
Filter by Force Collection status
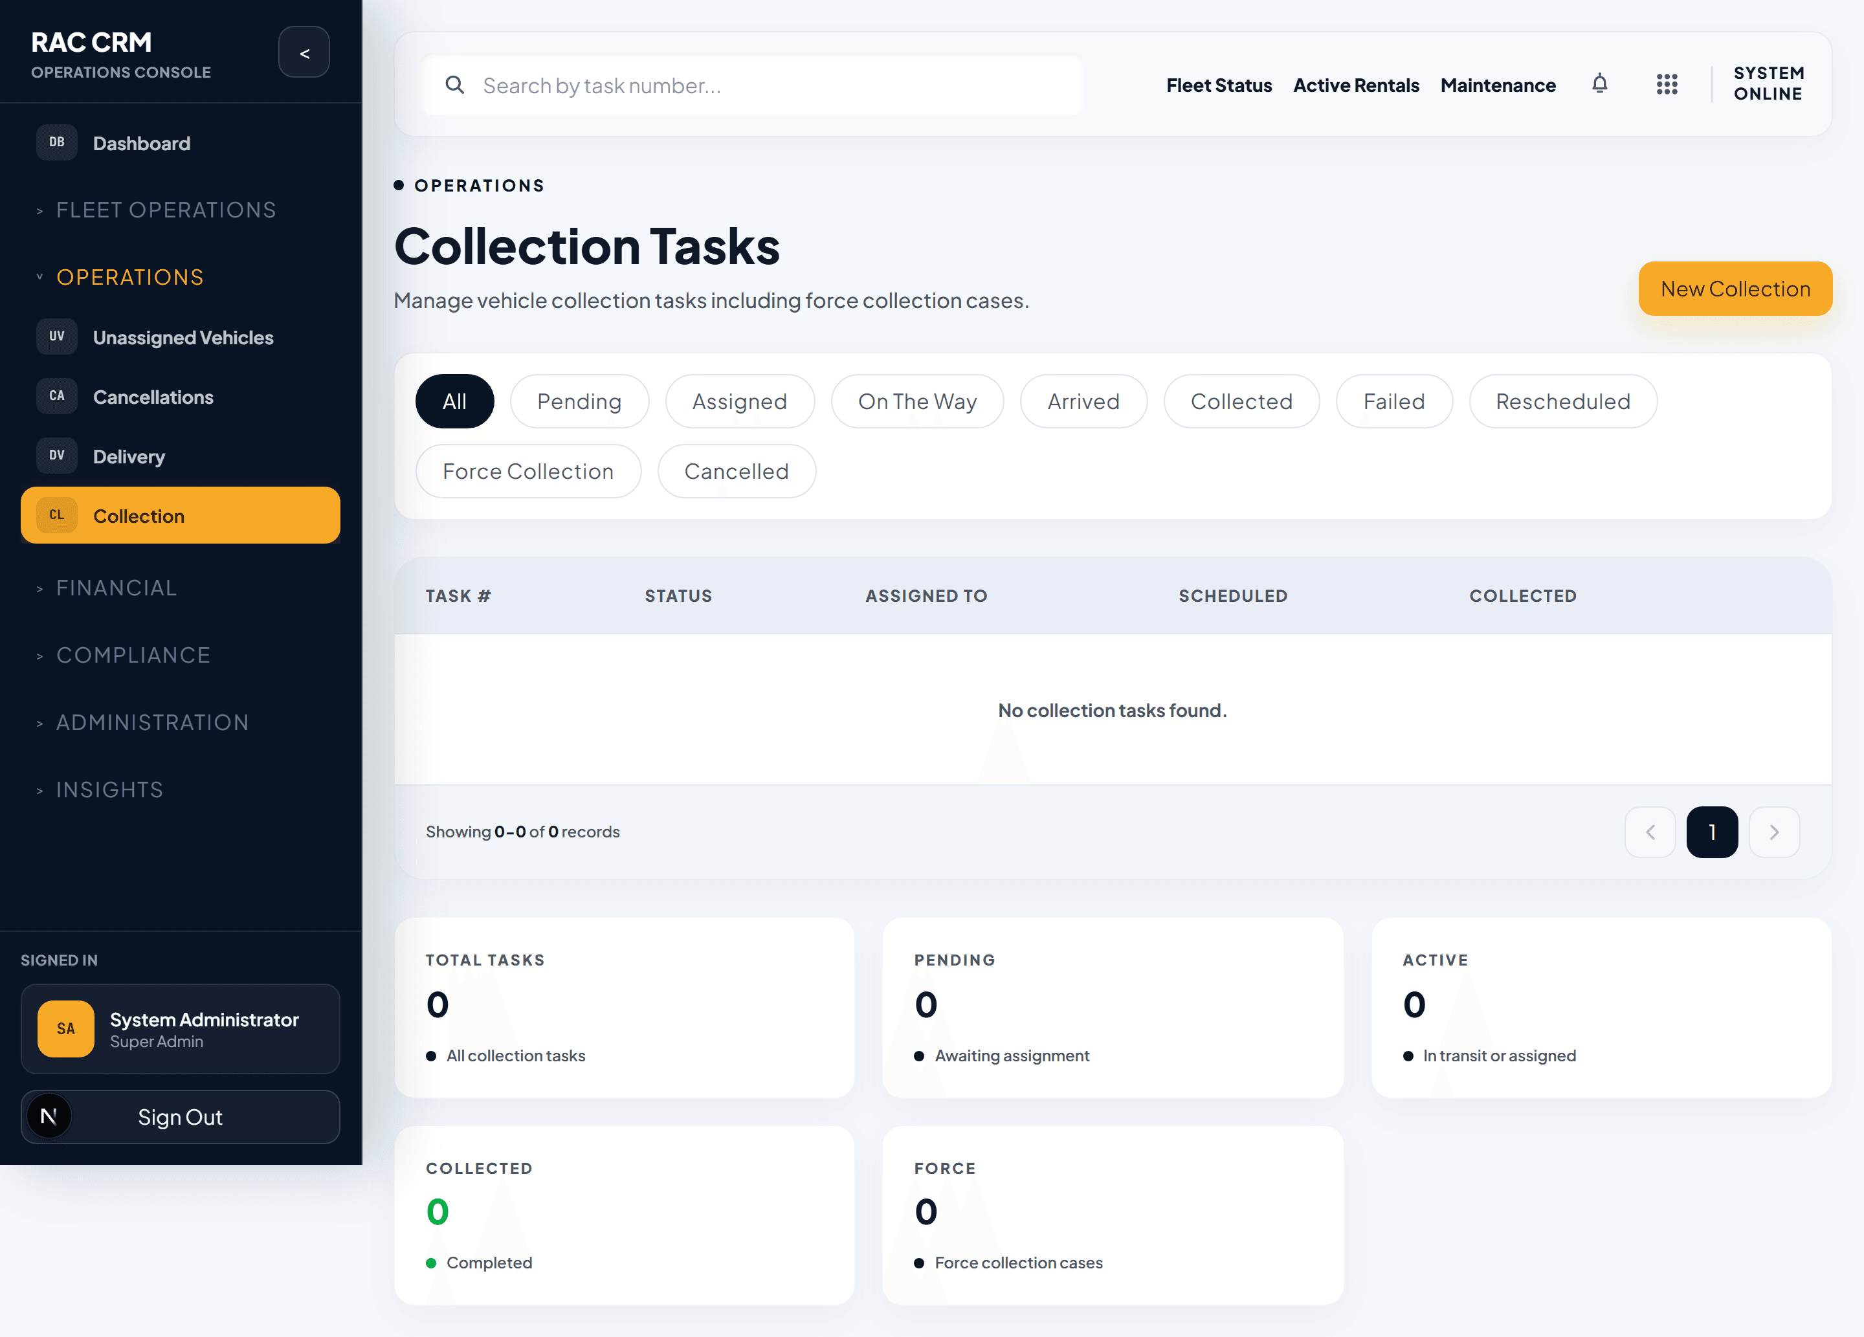527,471
